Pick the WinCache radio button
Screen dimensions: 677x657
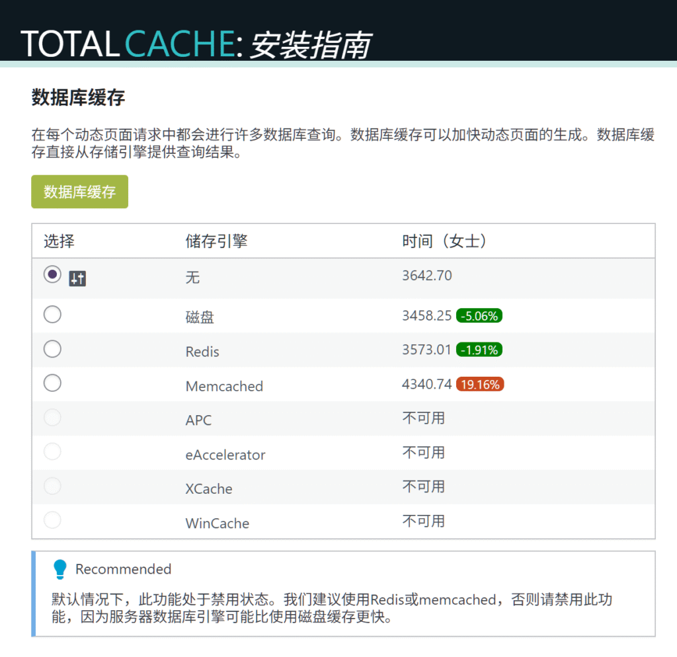[52, 520]
